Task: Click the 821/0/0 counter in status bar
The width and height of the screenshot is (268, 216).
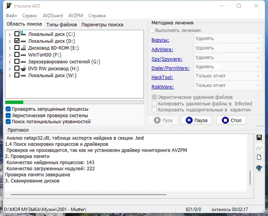Action: pyautogui.click(x=193, y=209)
